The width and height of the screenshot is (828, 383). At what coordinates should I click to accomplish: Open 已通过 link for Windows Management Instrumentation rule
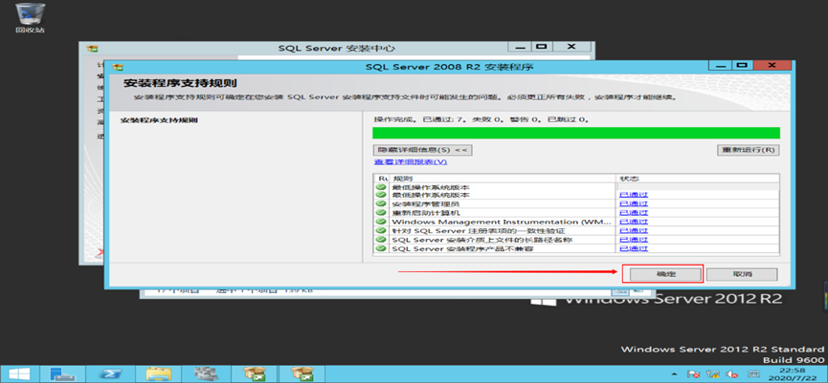point(634,222)
